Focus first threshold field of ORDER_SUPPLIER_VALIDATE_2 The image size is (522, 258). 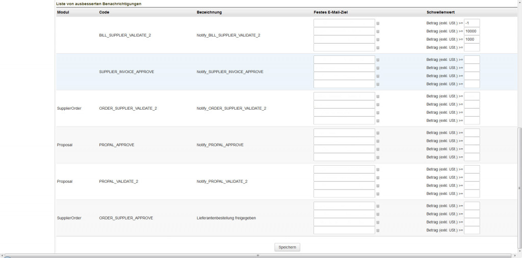[x=472, y=96]
